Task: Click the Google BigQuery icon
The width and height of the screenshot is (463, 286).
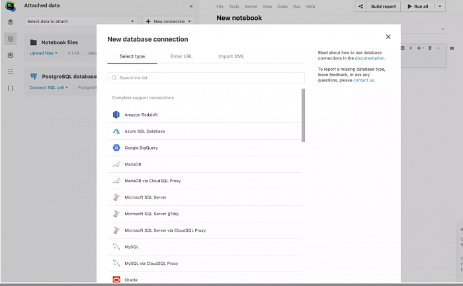Action: click(x=116, y=148)
